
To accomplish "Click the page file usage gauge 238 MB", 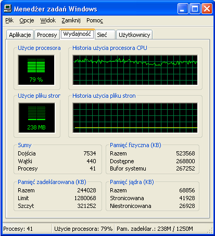I will point(36,118).
